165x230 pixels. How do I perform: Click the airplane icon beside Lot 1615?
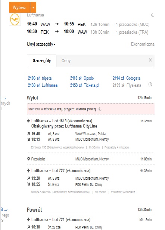point(28,121)
